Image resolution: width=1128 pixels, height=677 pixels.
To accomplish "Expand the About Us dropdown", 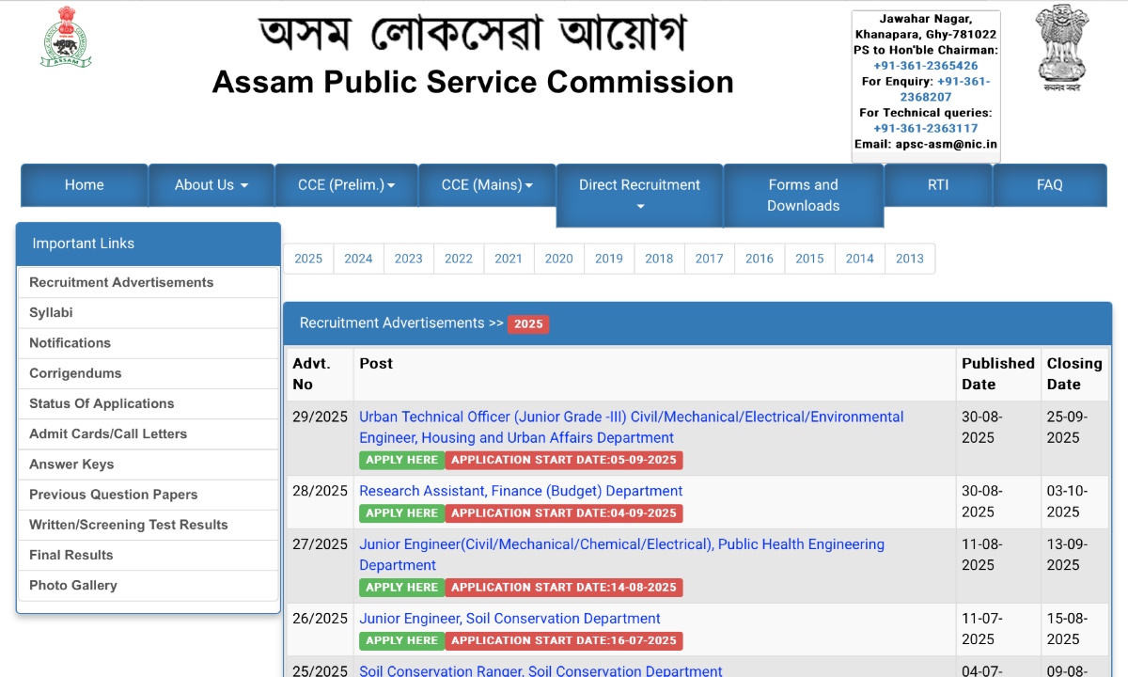I will [x=211, y=185].
